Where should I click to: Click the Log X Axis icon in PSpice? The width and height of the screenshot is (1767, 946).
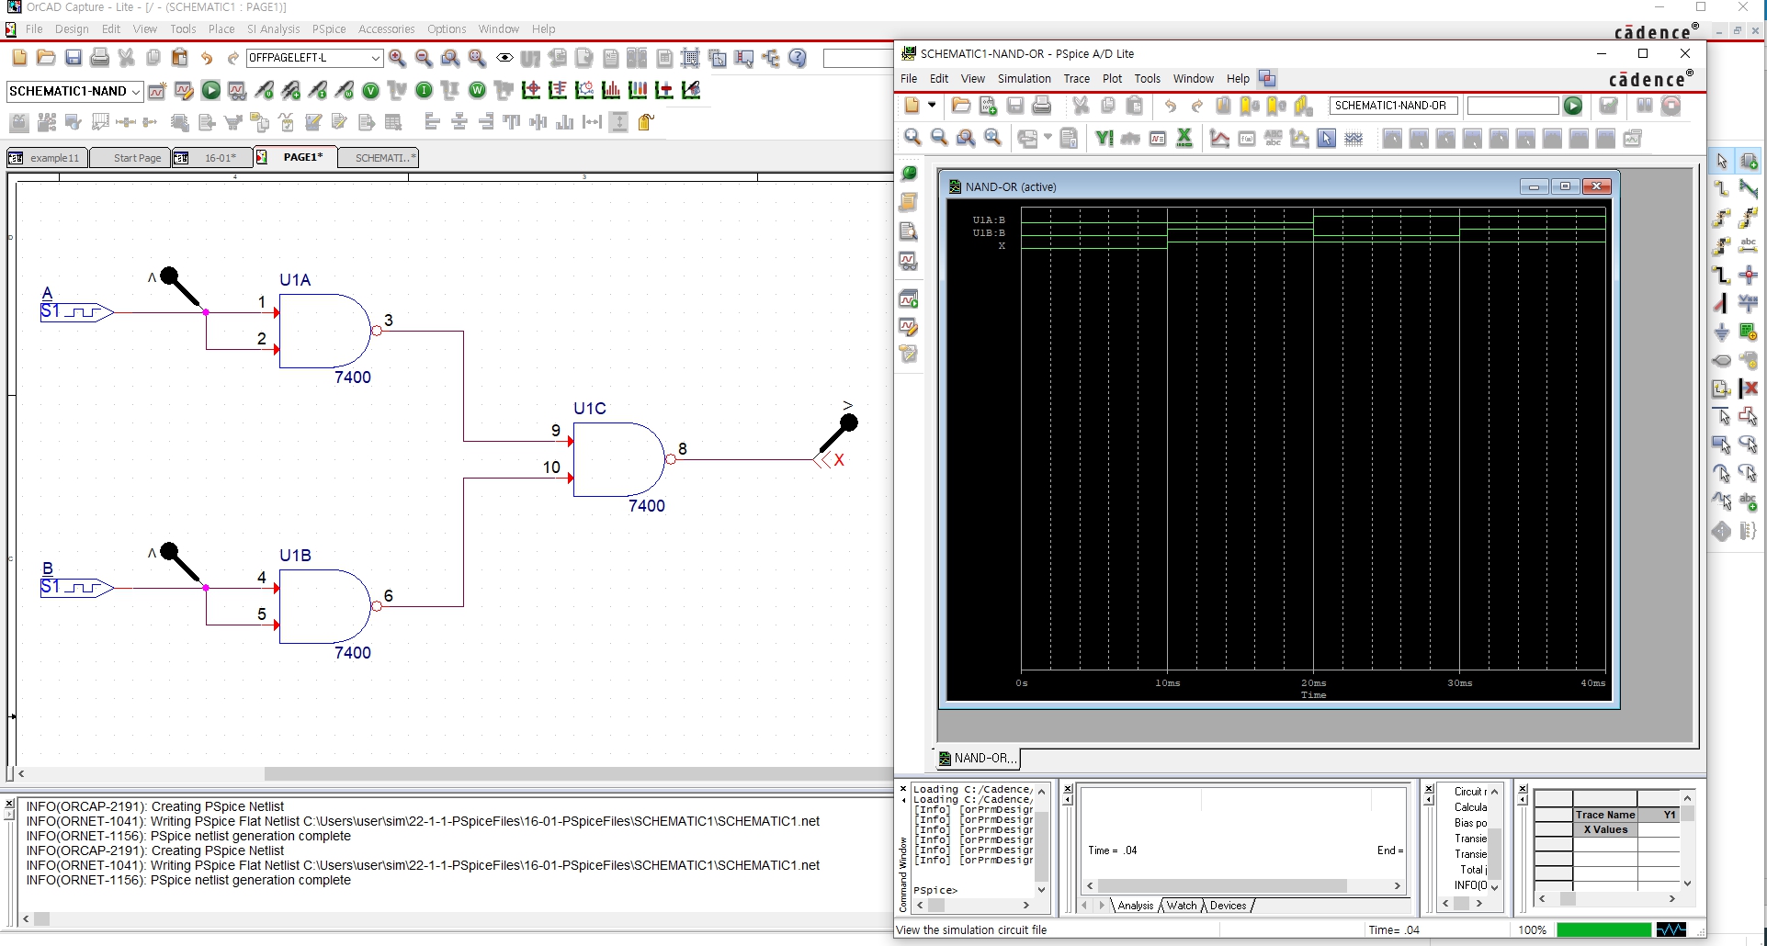coord(1184,138)
